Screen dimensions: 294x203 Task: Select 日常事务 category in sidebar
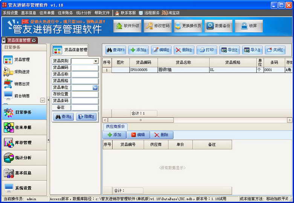[24, 112]
